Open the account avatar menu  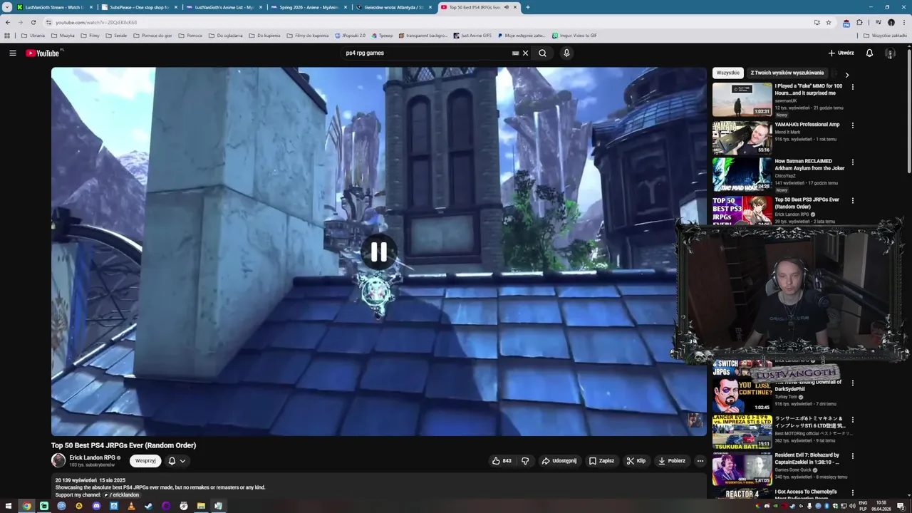click(890, 53)
